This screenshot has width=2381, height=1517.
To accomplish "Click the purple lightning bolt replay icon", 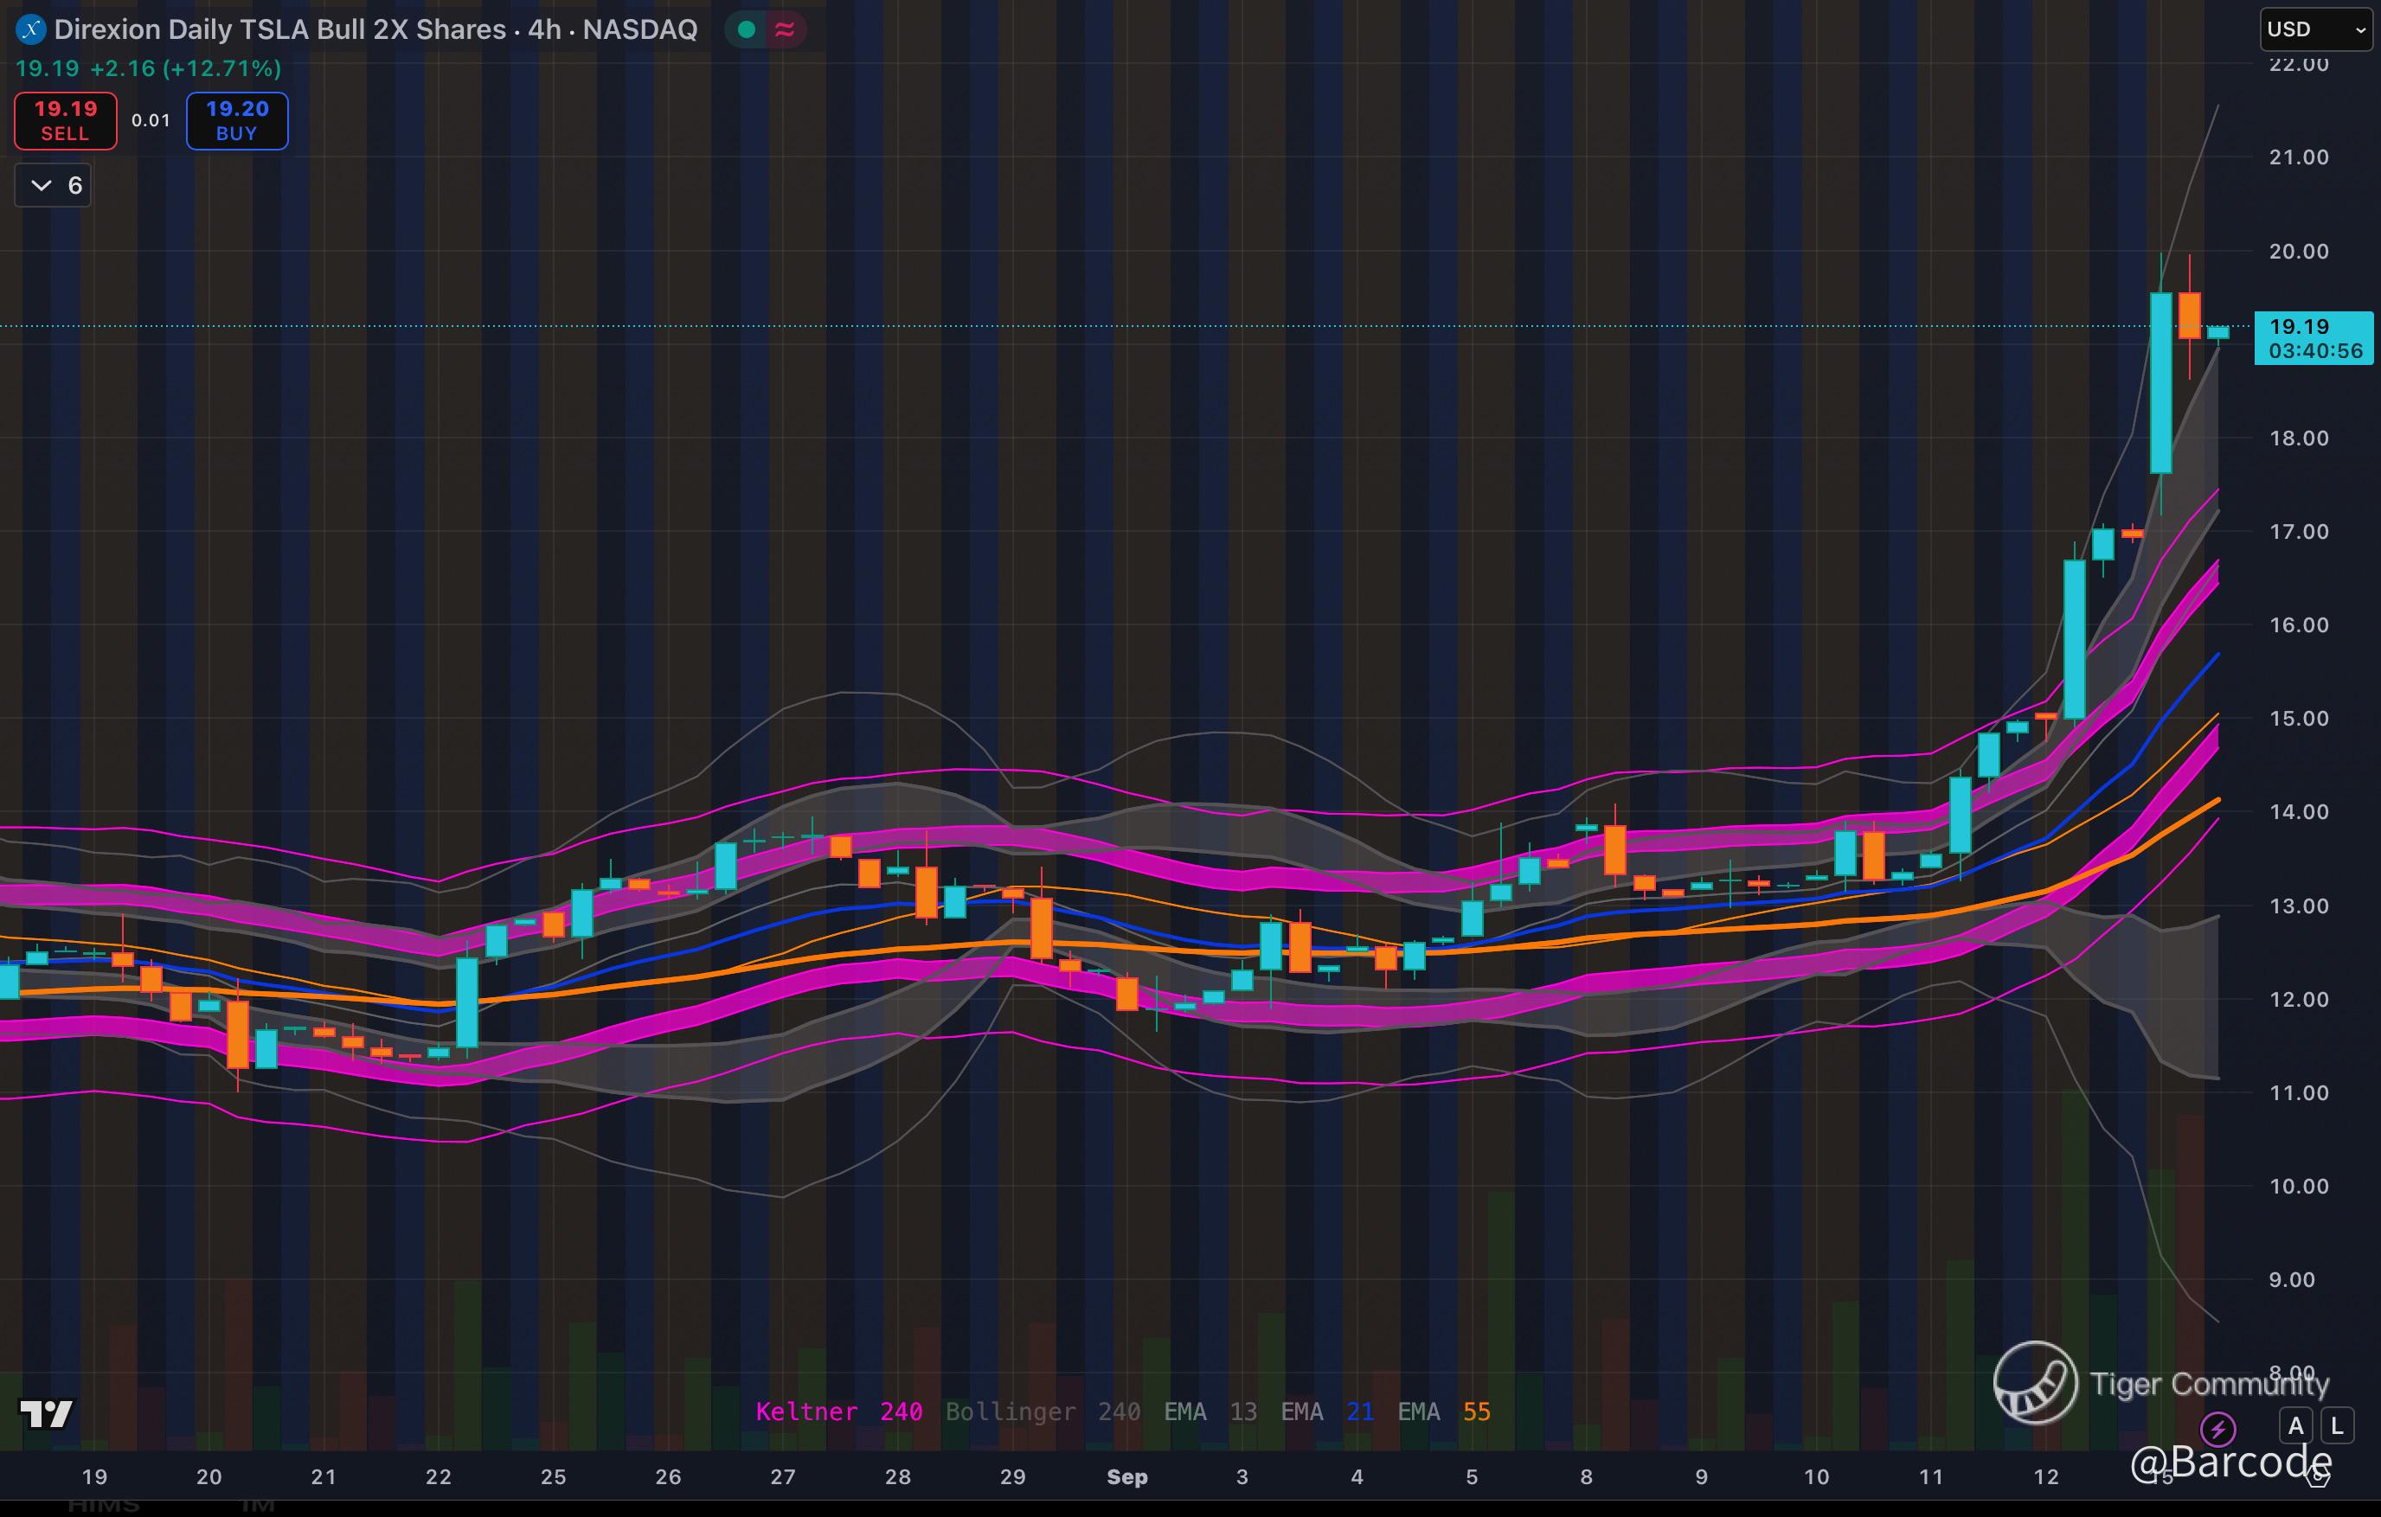I will pos(2217,1428).
